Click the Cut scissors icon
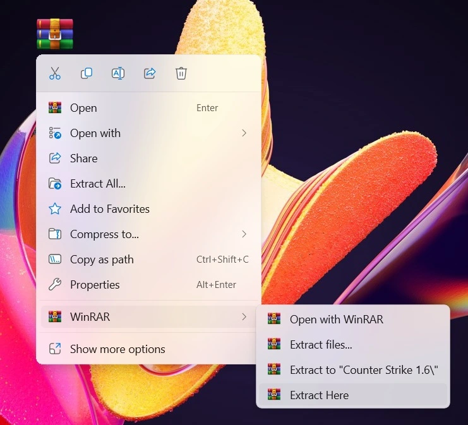 click(55, 73)
